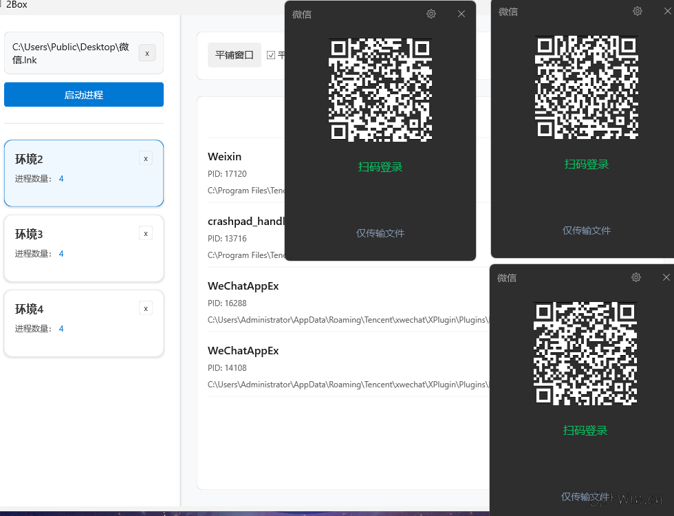The image size is (674, 516).
Task: Remove the 环境4 environment with its x
Action: [146, 309]
